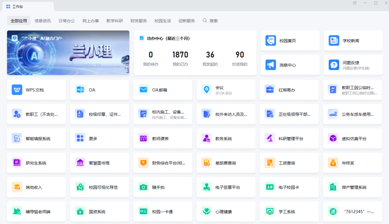This screenshot has height=224, width=389.
Task: Open 学校新闻 newspaper icon
Action: coord(334,40)
